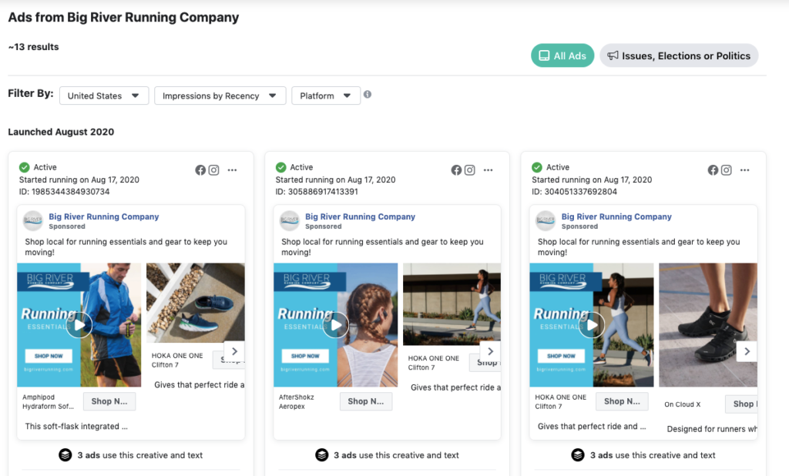The height and width of the screenshot is (476, 789).
Task: Advance carousel arrow in first ad card
Action: [234, 351]
